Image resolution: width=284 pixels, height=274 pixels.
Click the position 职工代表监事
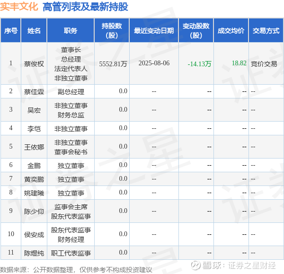point(71,253)
